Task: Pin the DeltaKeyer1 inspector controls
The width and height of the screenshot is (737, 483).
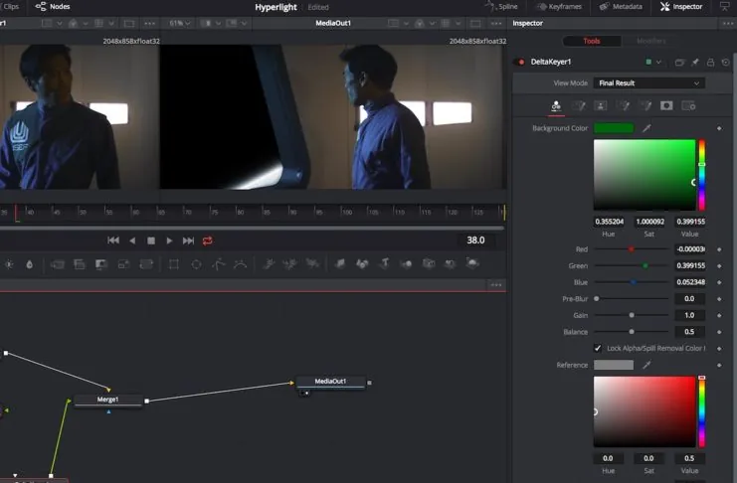Action: point(695,62)
